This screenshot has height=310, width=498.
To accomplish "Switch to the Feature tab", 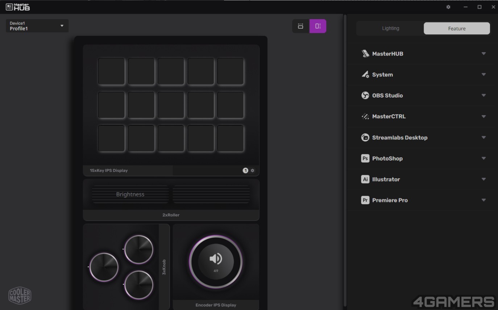I will pyautogui.click(x=457, y=28).
